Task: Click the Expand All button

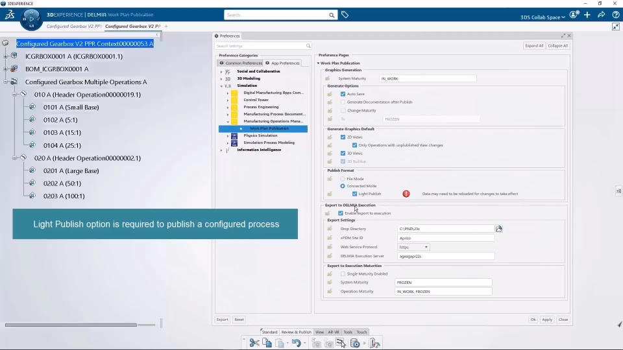Action: 534,45
